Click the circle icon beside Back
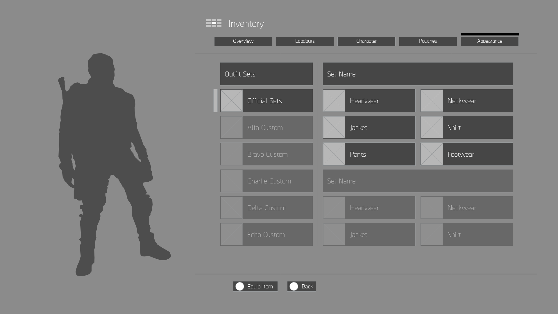 (x=294, y=286)
